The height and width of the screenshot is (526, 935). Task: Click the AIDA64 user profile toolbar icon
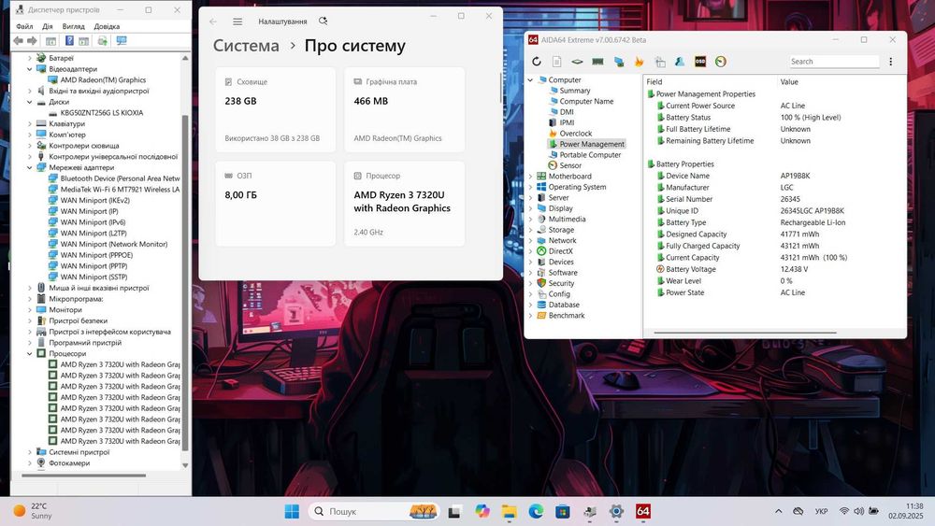(680, 62)
